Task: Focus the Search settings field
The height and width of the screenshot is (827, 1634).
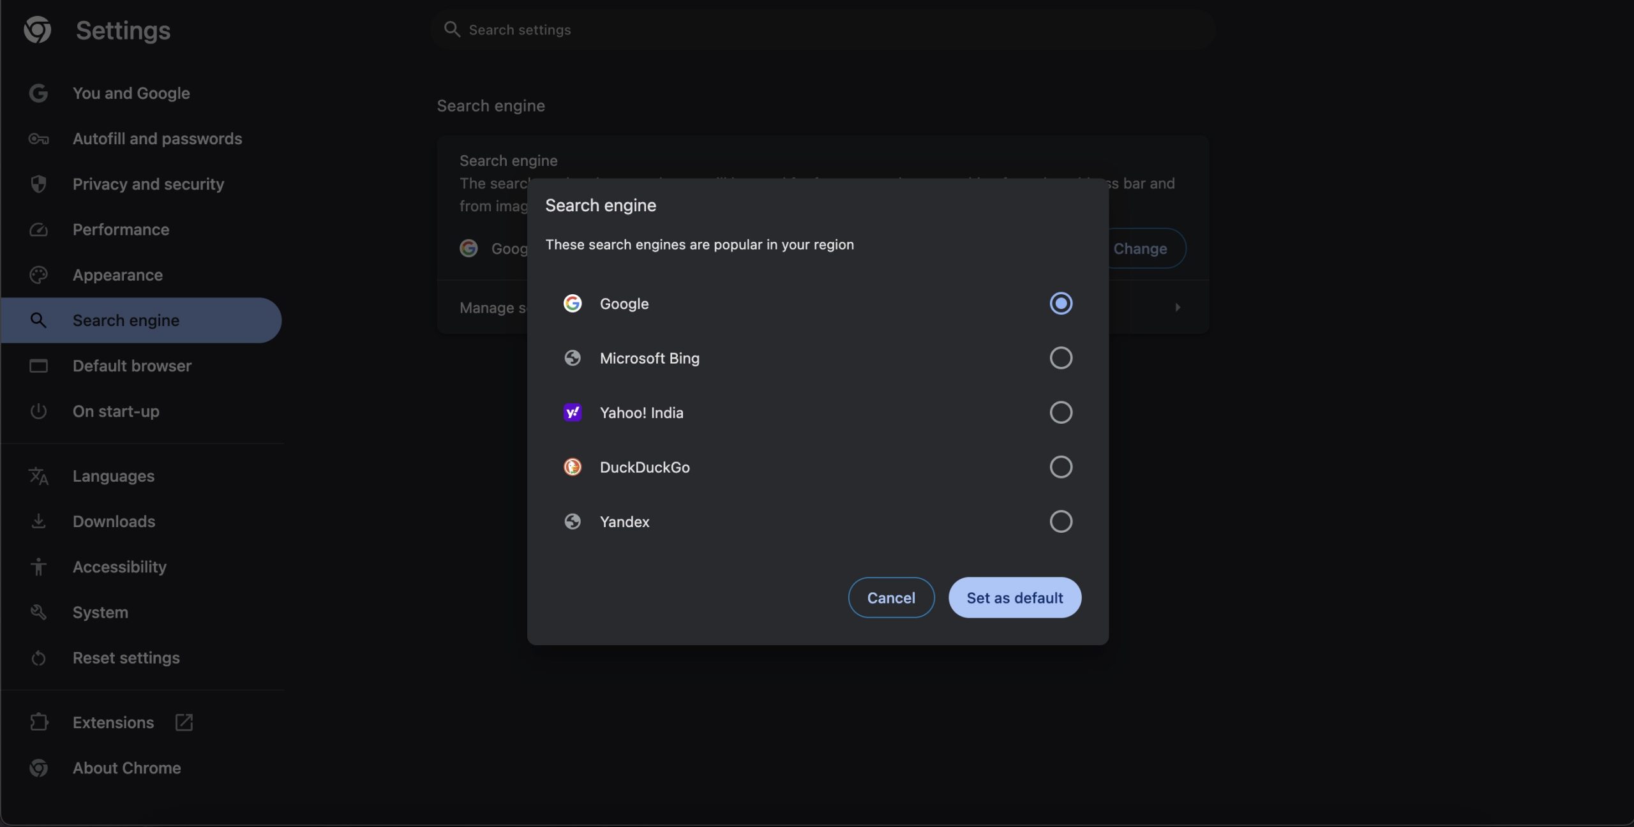Action: click(x=823, y=30)
